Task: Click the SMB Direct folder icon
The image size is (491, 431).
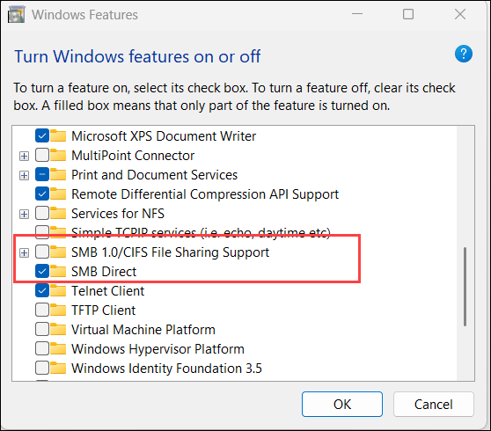Action: 58,272
